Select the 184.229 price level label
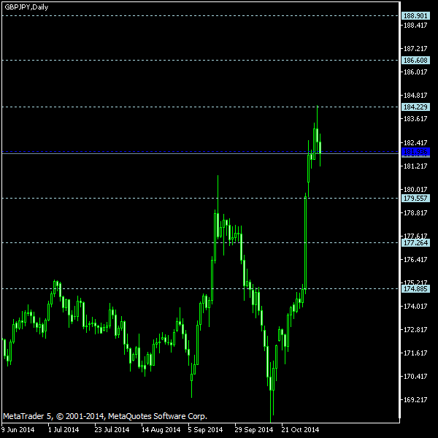Image resolution: width=438 pixels, height=438 pixels. 415,107
